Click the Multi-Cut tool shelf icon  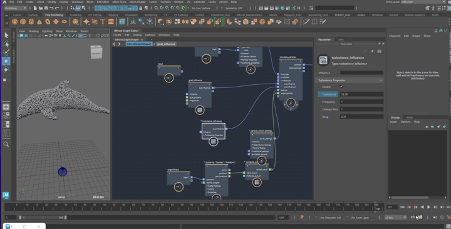[306, 21]
